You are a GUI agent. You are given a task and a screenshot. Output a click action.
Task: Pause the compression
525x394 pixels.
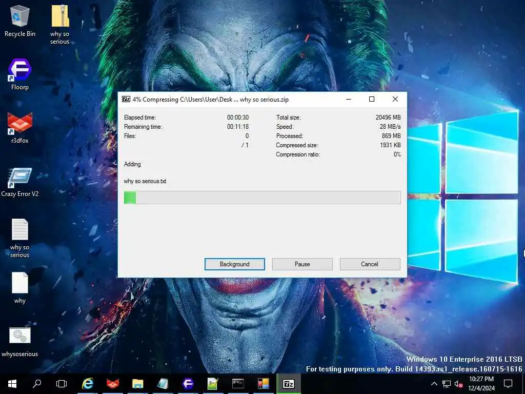point(302,264)
